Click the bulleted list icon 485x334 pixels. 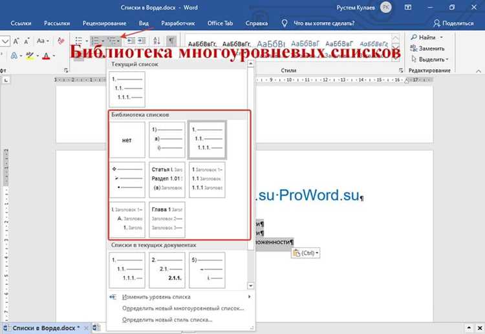coord(79,41)
